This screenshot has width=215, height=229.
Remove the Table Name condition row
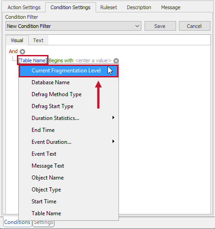coord(116,61)
